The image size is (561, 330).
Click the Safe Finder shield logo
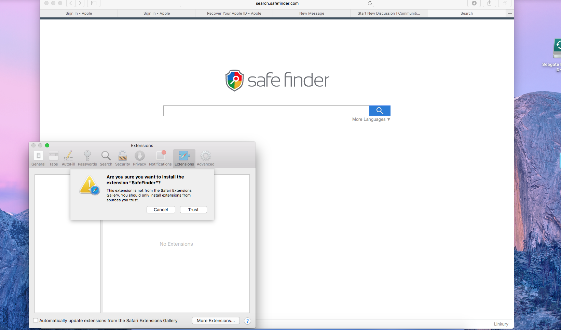[x=234, y=81]
